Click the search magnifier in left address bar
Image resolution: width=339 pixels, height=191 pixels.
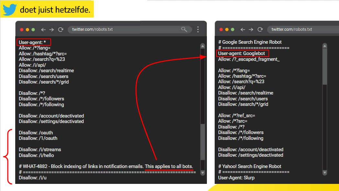coord(184,29)
